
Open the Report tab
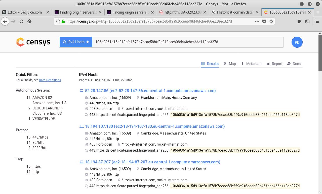[274, 64]
